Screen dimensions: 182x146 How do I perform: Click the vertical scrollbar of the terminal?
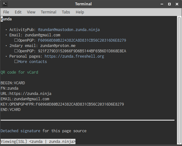[179, 80]
